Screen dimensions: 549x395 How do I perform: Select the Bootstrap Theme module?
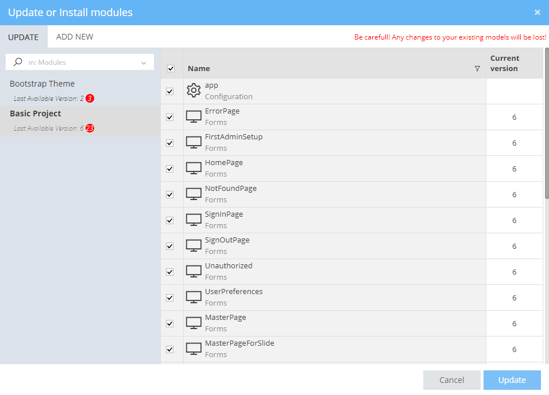(42, 84)
